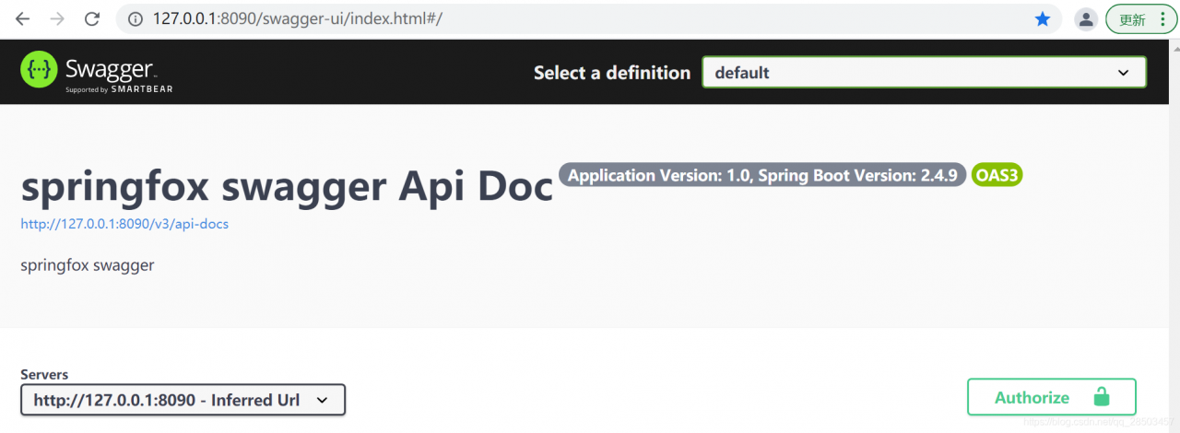Screen dimensions: 1180x433
Task: Click the OAS3 badge
Action: point(997,175)
